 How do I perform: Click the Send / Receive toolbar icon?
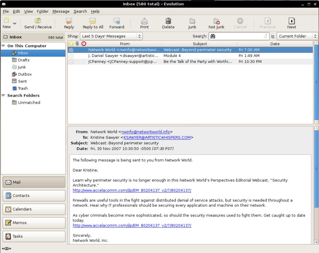point(38,21)
